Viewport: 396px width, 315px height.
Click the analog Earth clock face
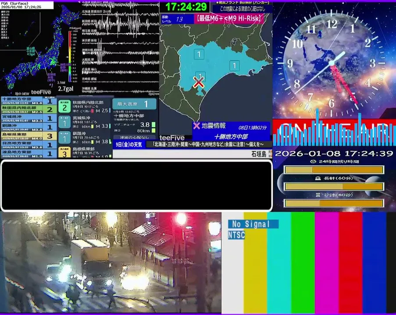coord(332,63)
